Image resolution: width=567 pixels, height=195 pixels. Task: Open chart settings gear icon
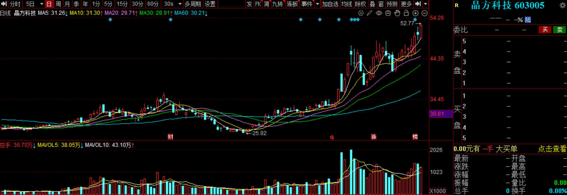point(361,13)
